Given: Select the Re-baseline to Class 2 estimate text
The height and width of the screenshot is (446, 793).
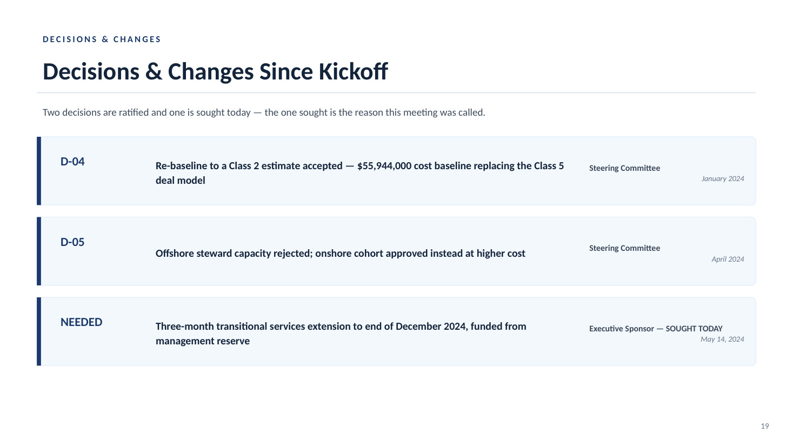Looking at the screenshot, I should point(360,173).
